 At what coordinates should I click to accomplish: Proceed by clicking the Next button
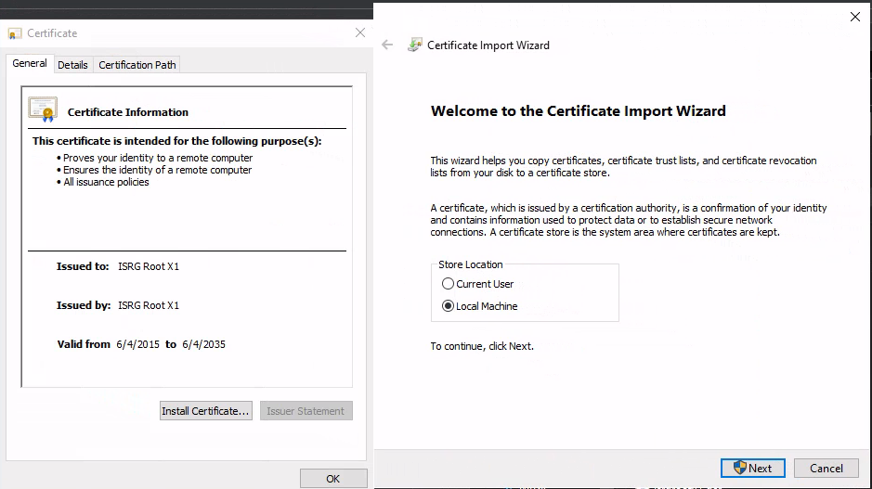(x=752, y=468)
